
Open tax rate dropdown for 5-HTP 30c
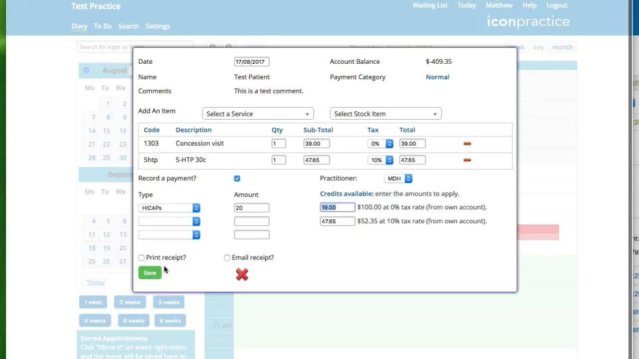point(381,160)
